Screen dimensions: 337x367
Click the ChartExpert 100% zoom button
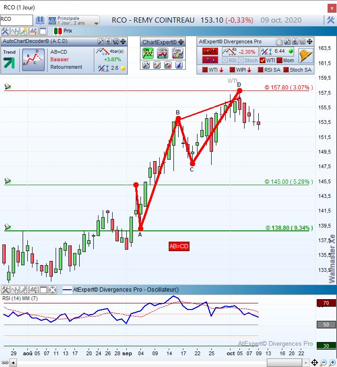click(163, 53)
